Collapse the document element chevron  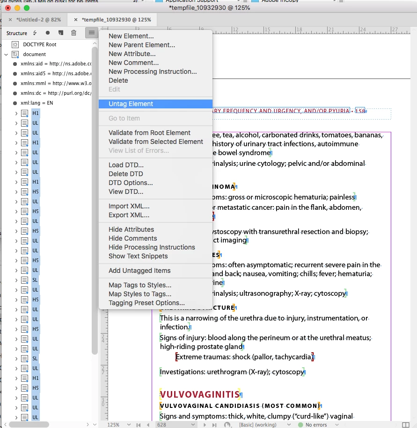click(x=6, y=54)
